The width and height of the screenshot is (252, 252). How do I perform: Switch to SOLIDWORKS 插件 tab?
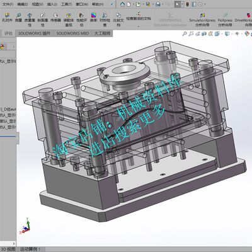[x=34, y=33]
